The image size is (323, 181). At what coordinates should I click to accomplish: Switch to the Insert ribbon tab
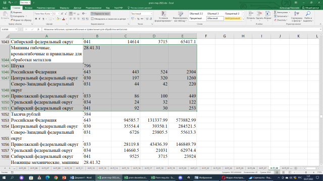click(x=29, y=8)
